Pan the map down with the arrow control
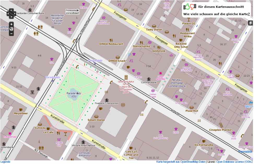 pos(11,17)
